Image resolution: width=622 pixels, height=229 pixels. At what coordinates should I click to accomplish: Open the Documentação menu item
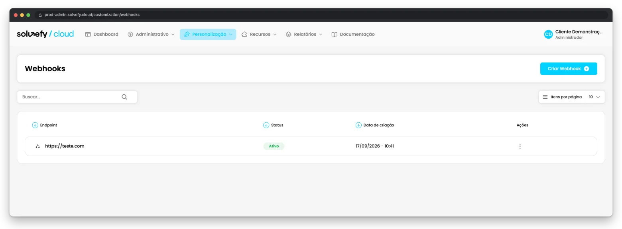pyautogui.click(x=353, y=34)
